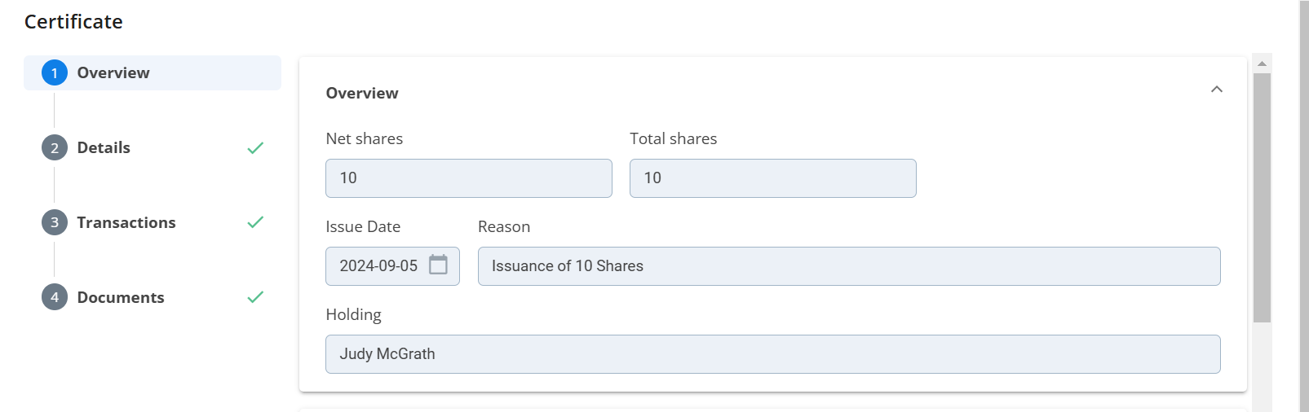Select the Holding field showing Judy McGrath

[x=772, y=354]
